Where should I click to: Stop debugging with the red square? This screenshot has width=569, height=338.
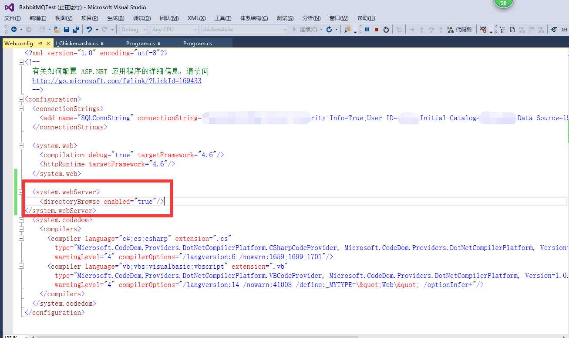[x=377, y=30]
